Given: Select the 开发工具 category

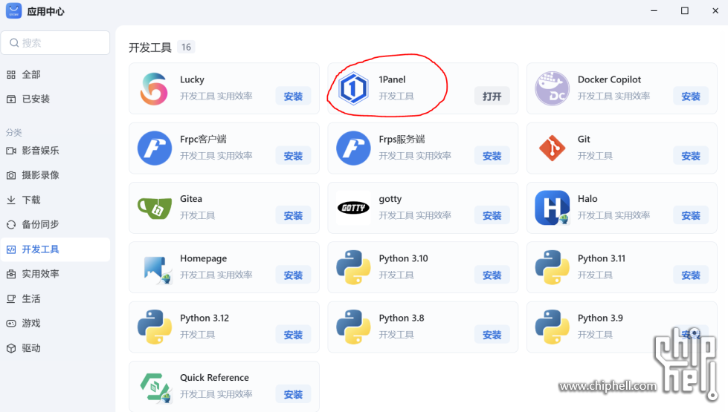Looking at the screenshot, I should (x=55, y=249).
